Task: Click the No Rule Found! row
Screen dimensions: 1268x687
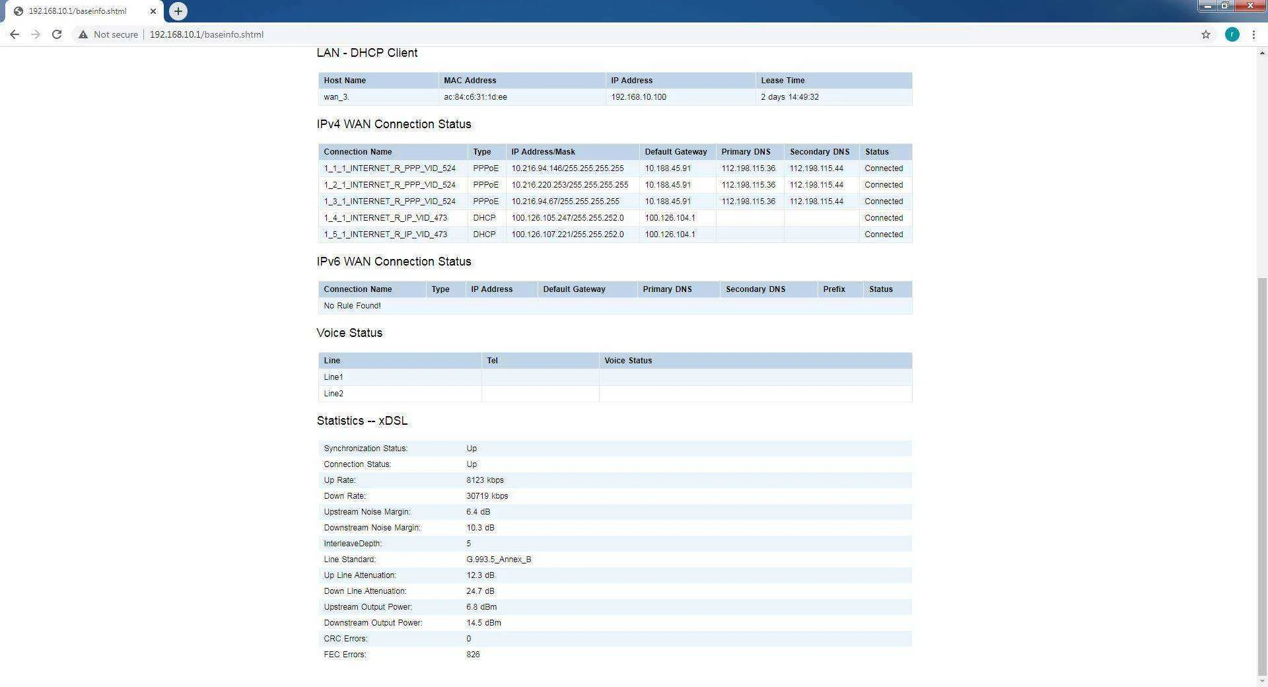Action: (615, 306)
